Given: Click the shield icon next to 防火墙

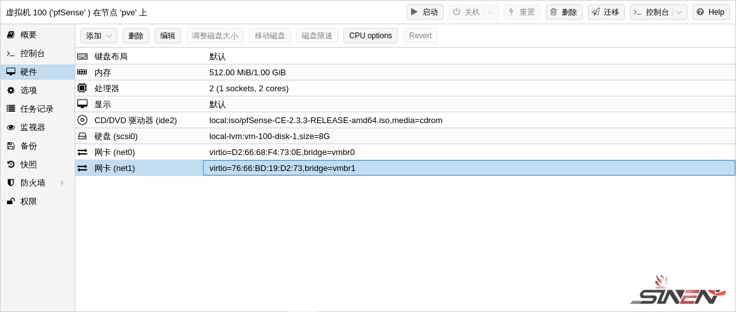Looking at the screenshot, I should tap(11, 183).
